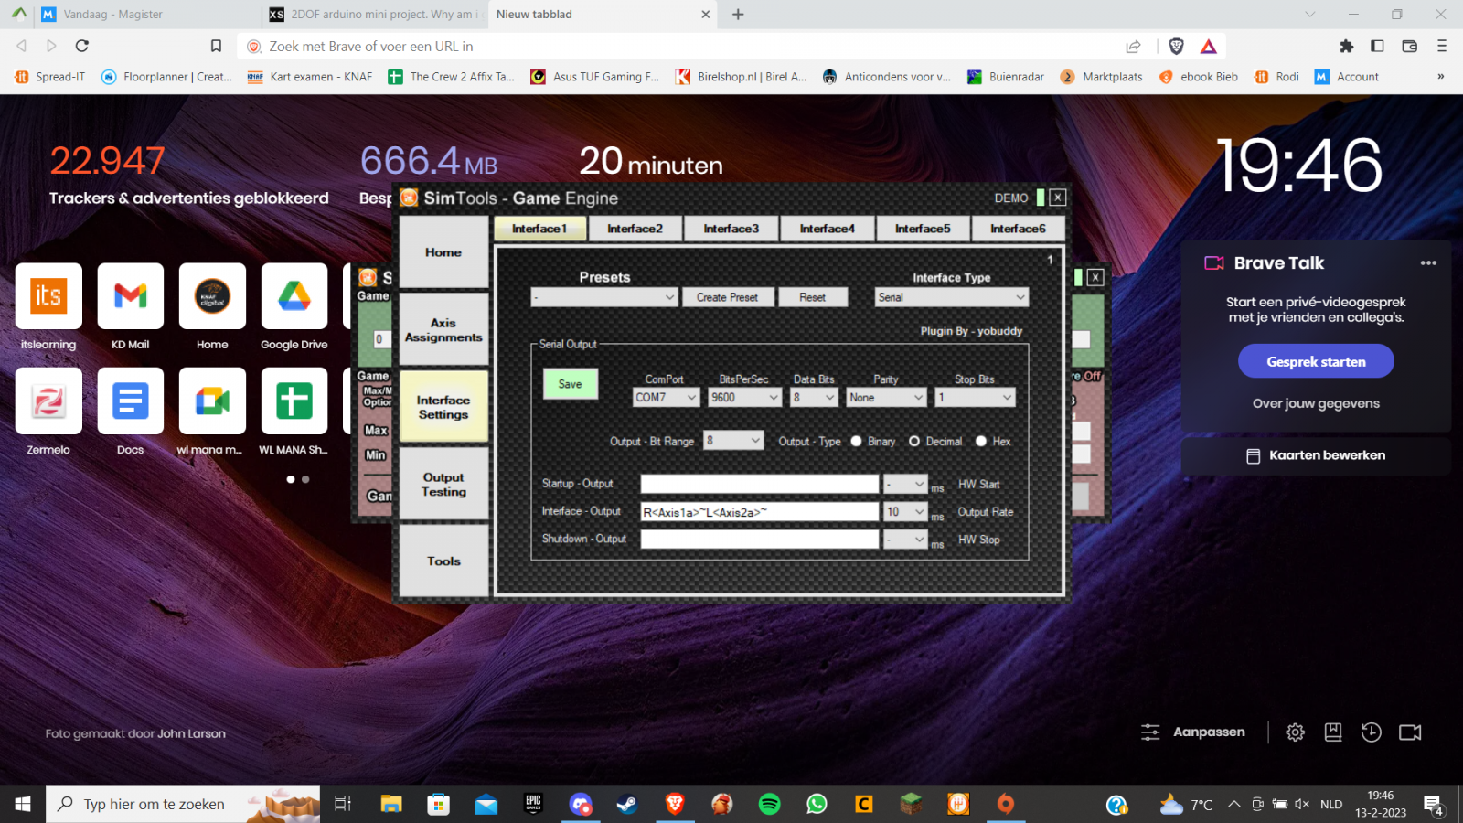The width and height of the screenshot is (1463, 823).
Task: Open Over jouw gegevens link
Action: coord(1316,403)
